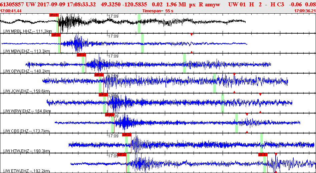316x173 pixels.
Task: Click the second green arrival band on GPW trace
Action: [x=185, y=63]
